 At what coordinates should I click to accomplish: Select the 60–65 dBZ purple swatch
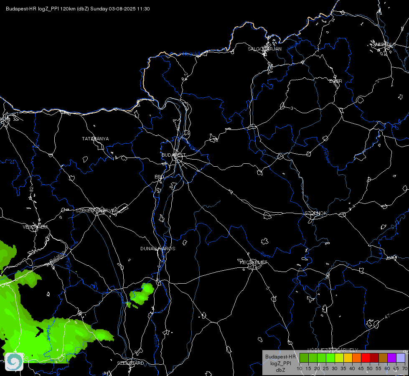click(392, 358)
